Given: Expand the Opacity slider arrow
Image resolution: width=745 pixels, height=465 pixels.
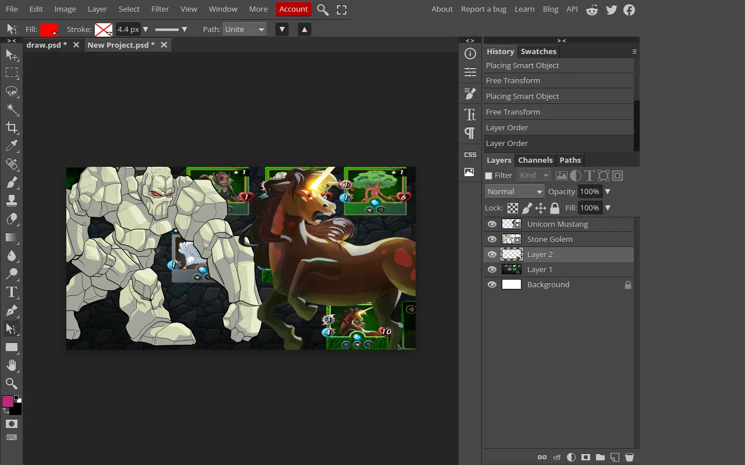Looking at the screenshot, I should (608, 192).
